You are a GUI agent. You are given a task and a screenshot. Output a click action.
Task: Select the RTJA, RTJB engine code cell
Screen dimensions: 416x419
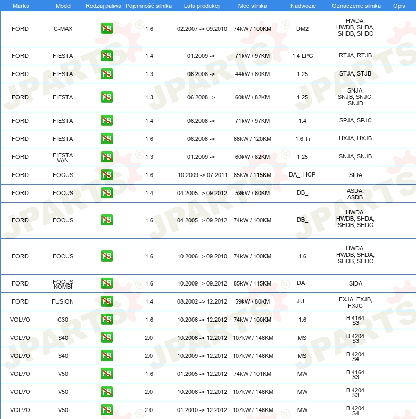[355, 55]
